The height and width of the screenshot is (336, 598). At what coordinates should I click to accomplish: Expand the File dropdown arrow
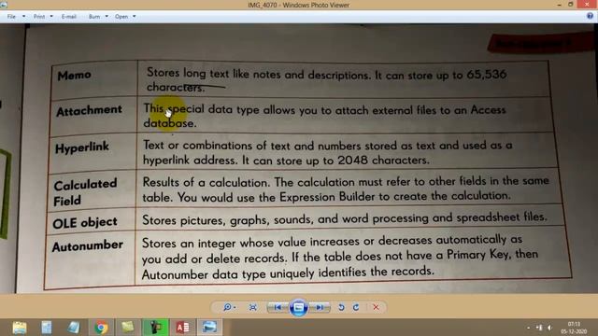(x=23, y=17)
